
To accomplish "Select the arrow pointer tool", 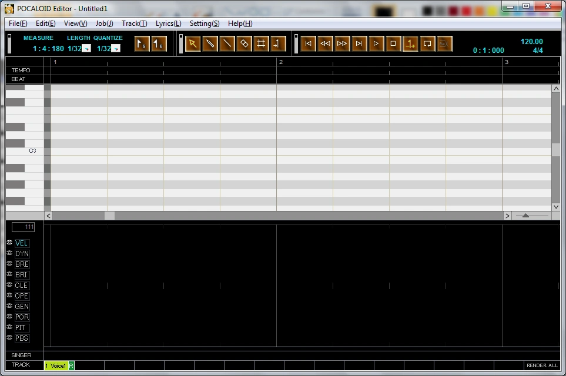I will (193, 44).
